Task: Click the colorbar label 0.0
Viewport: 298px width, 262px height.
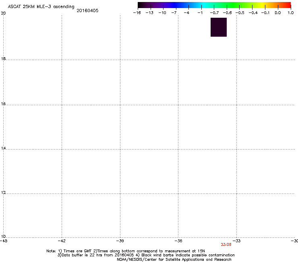Action: [278, 13]
